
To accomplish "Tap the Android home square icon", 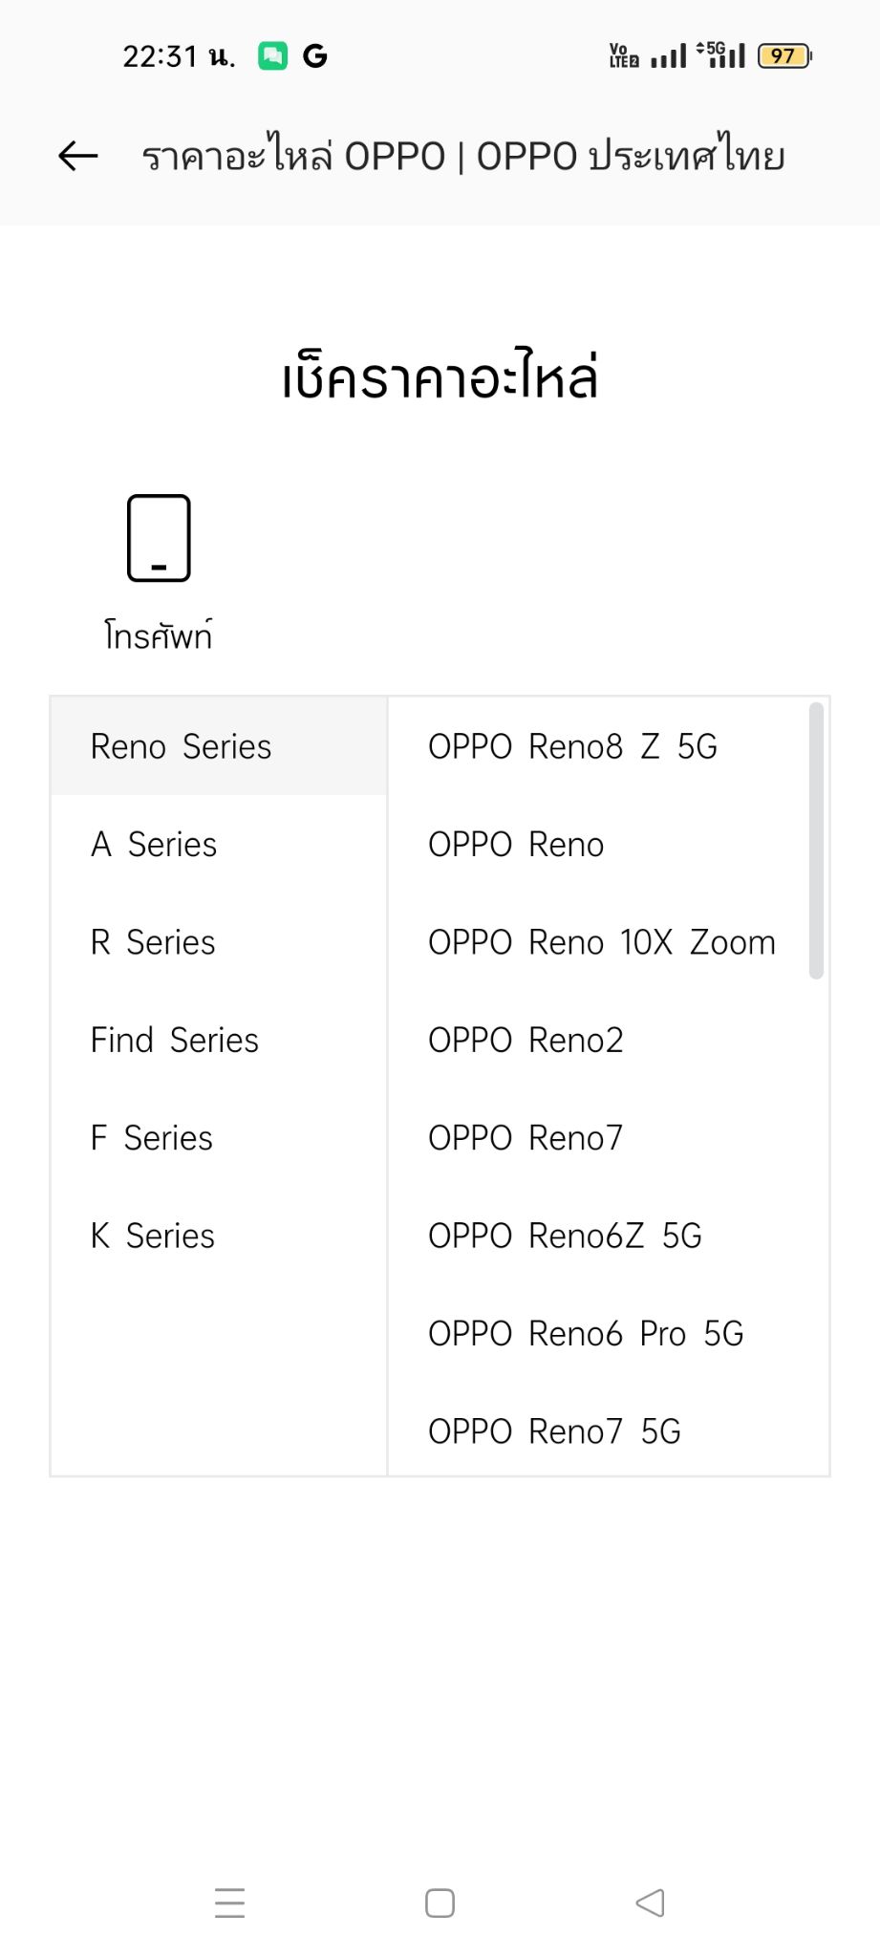I will click(x=440, y=1903).
